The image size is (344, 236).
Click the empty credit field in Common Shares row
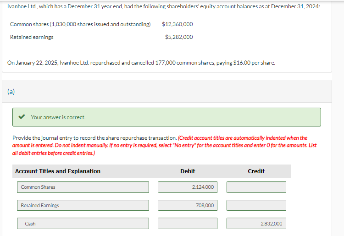click(256, 187)
